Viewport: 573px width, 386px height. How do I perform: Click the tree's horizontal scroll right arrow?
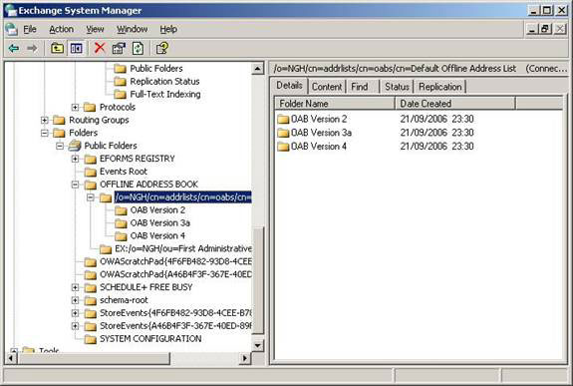tap(245, 358)
